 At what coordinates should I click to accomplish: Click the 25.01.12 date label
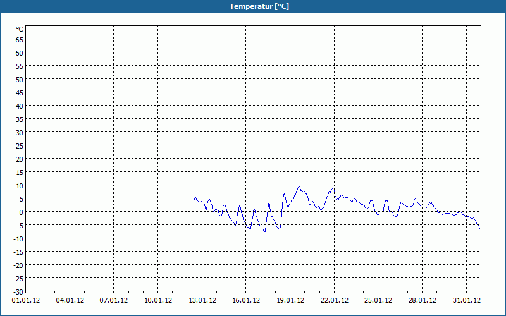click(x=378, y=301)
